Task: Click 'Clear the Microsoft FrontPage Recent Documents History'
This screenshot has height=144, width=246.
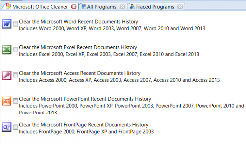Action: (84, 125)
